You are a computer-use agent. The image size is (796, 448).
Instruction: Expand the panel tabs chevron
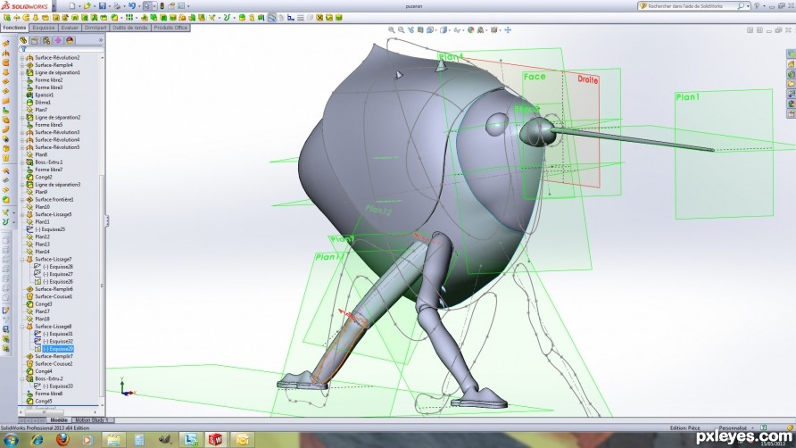[x=101, y=40]
